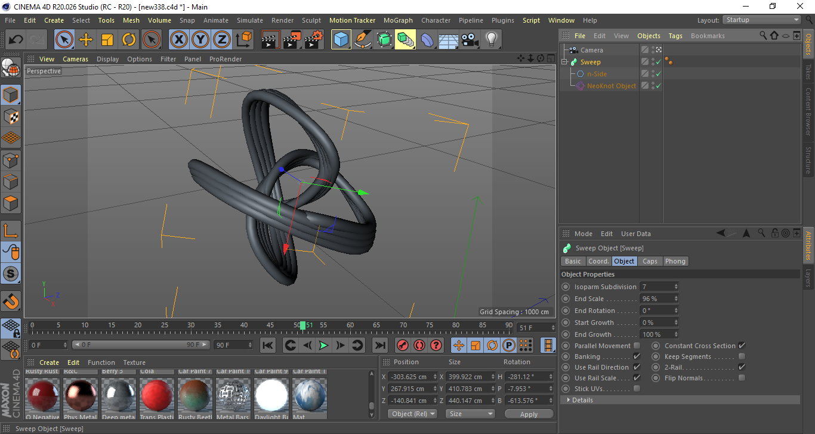Viewport: 815px width, 434px height.
Task: Add a Camera object from toolbar
Action: [470, 40]
